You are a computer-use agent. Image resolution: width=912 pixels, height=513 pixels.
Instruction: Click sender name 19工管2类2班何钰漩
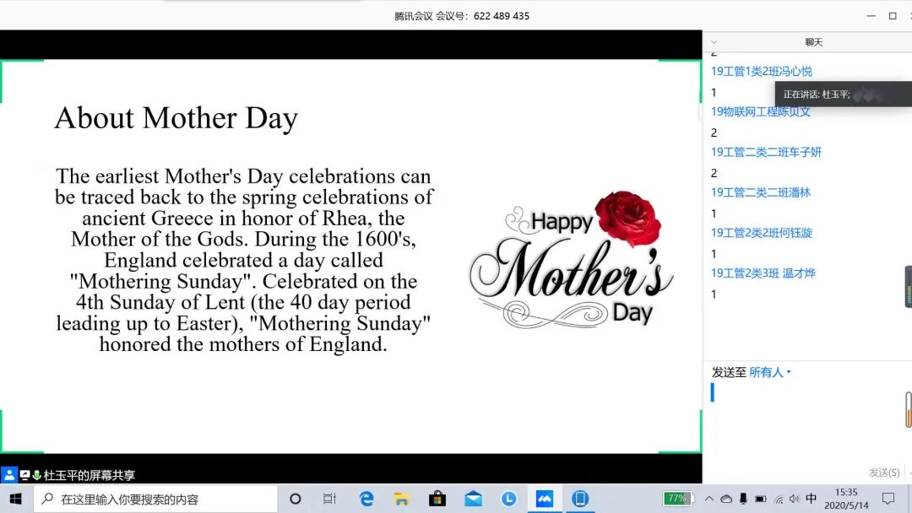pyautogui.click(x=762, y=232)
